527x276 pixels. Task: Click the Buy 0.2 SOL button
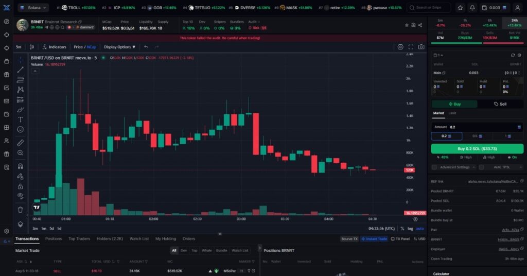tap(477, 149)
